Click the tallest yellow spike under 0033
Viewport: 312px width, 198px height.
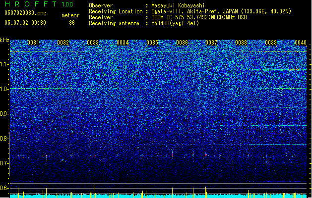[x=95, y=192]
